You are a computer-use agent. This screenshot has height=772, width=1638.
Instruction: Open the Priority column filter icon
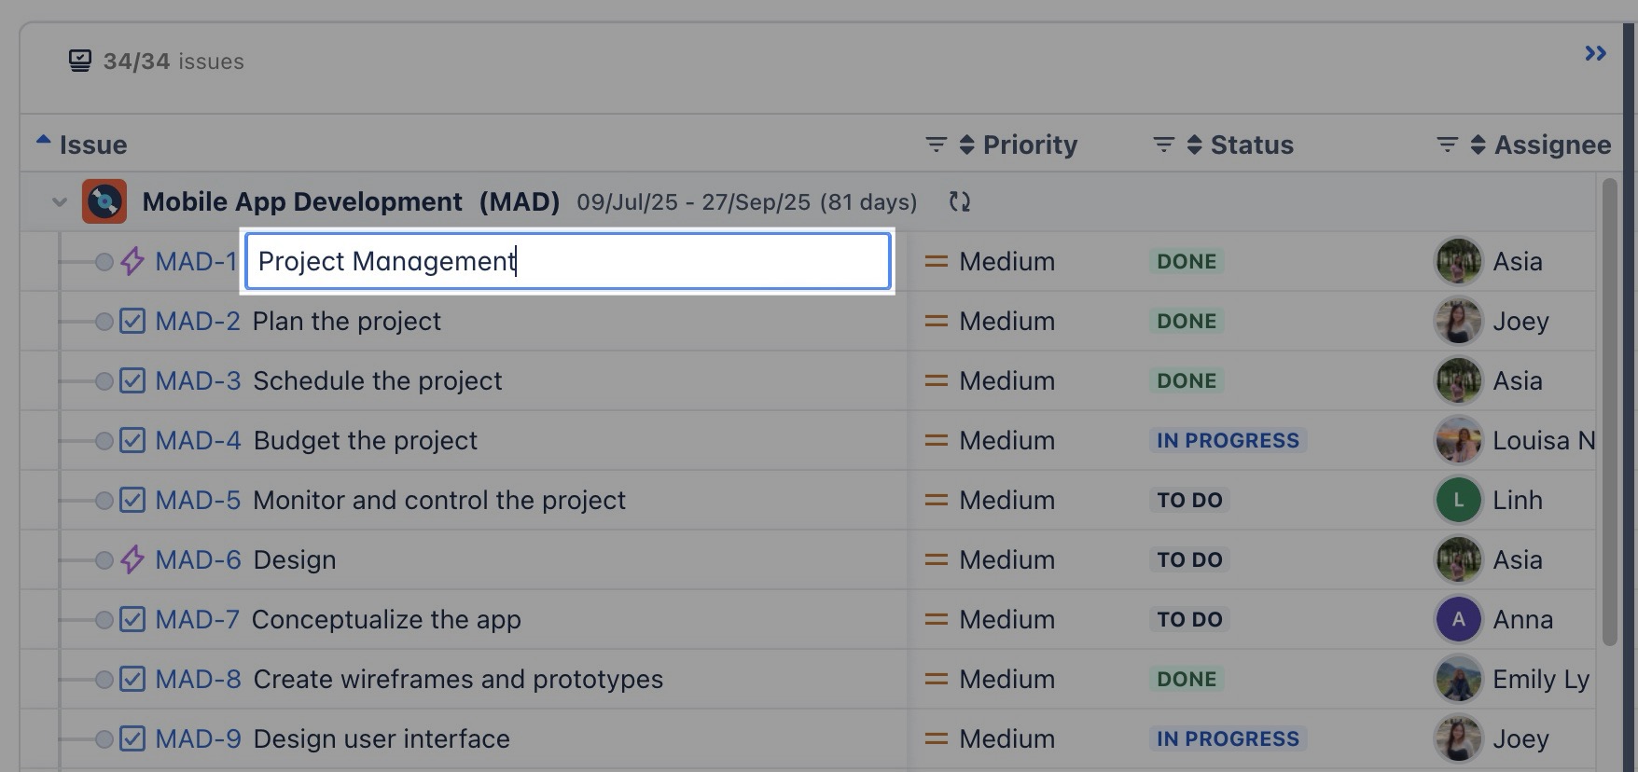point(936,145)
